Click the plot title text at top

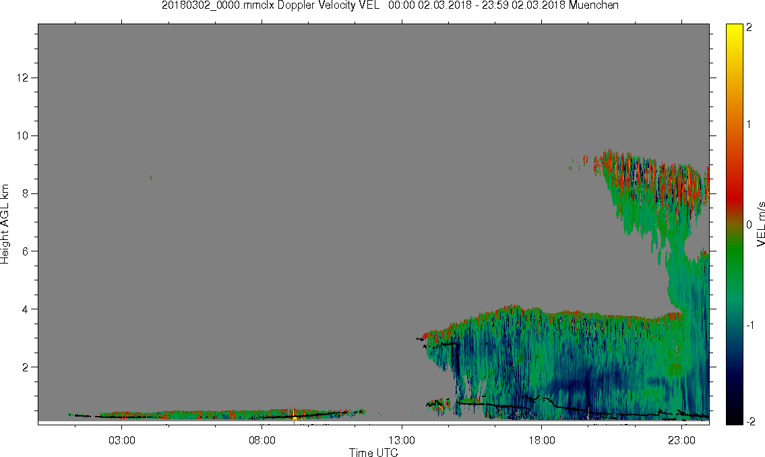point(390,5)
